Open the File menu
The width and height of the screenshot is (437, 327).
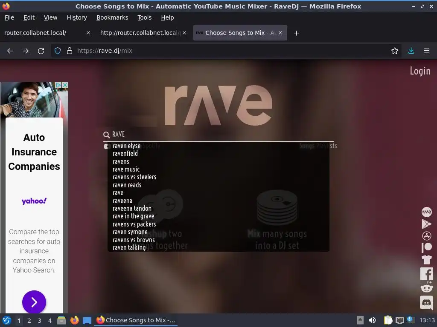(9, 17)
